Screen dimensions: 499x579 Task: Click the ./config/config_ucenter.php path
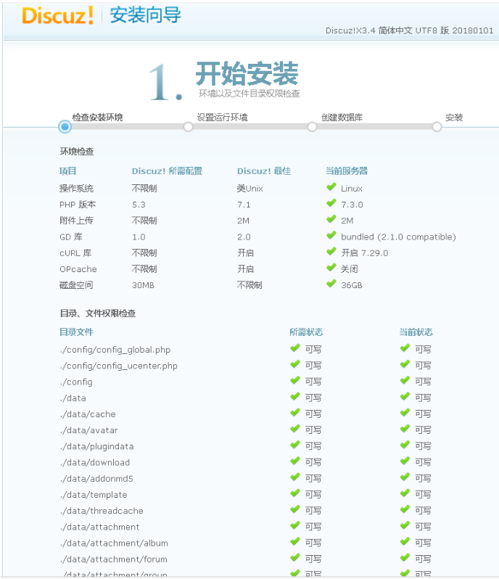click(118, 366)
